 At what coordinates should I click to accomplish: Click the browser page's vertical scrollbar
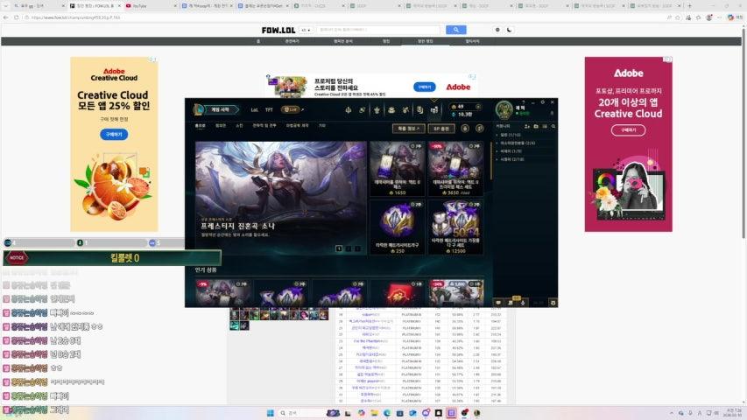[x=743, y=133]
